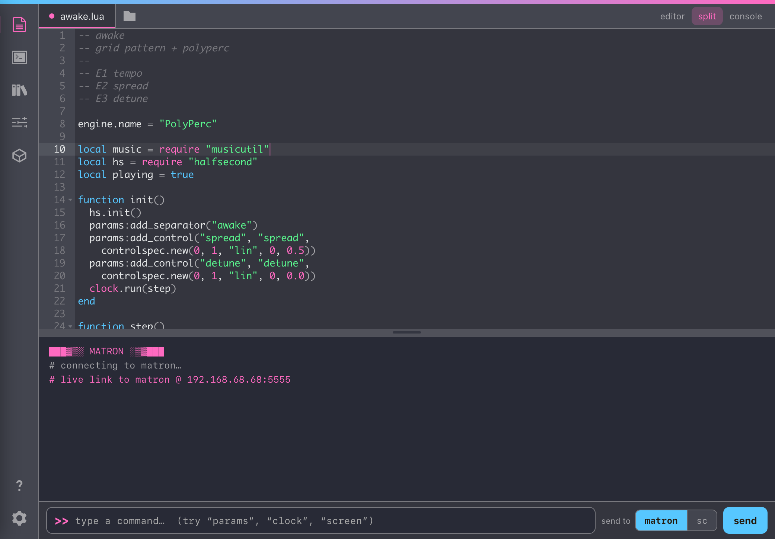Click the "PolyPerc" engine name string
The height and width of the screenshot is (539, 775).
(x=188, y=124)
